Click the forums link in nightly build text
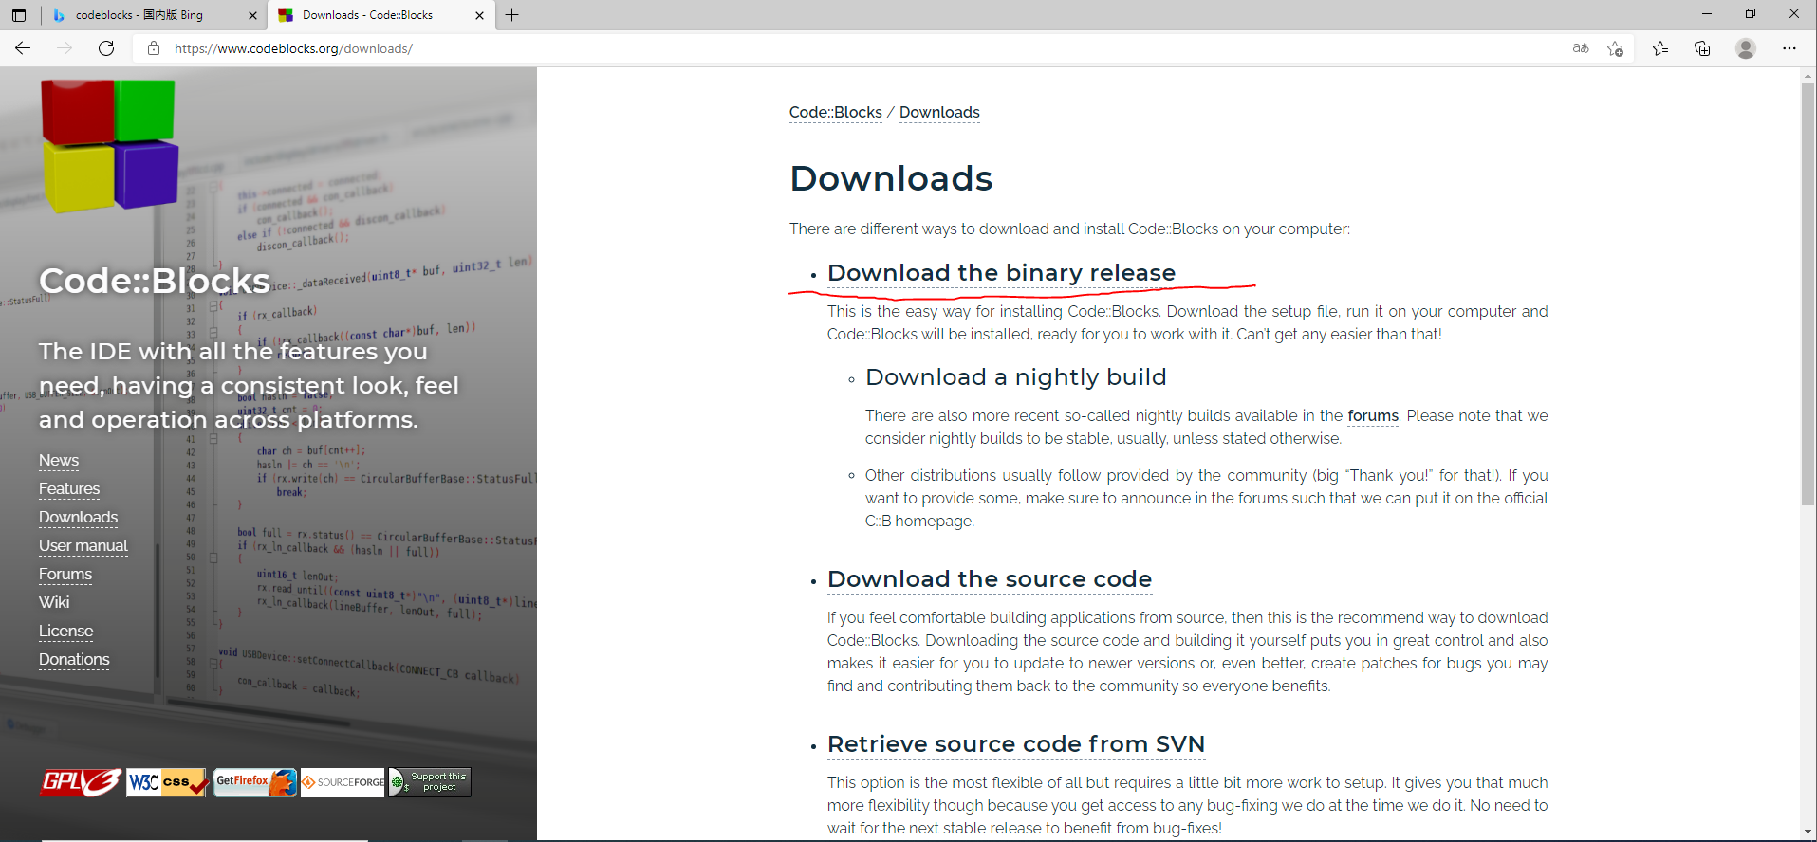Screen dimensions: 1817x842 coord(1373,416)
